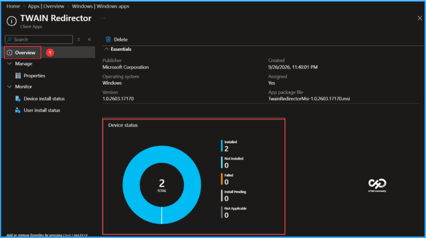
Task: Click the Not Applicable legend bar
Action: tap(222, 212)
